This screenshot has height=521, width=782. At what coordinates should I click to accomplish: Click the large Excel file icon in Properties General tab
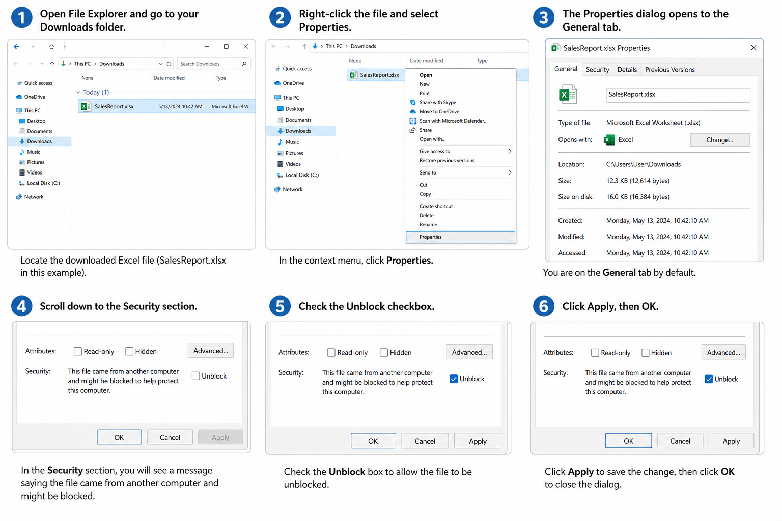568,94
